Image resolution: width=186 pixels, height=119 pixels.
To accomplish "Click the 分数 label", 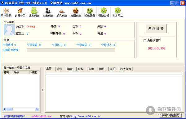I will click(100, 26).
